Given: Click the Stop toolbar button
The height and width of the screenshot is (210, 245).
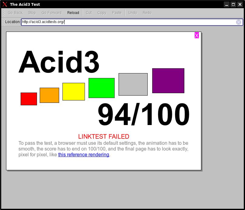Looking at the screenshot, I should 32,13.
